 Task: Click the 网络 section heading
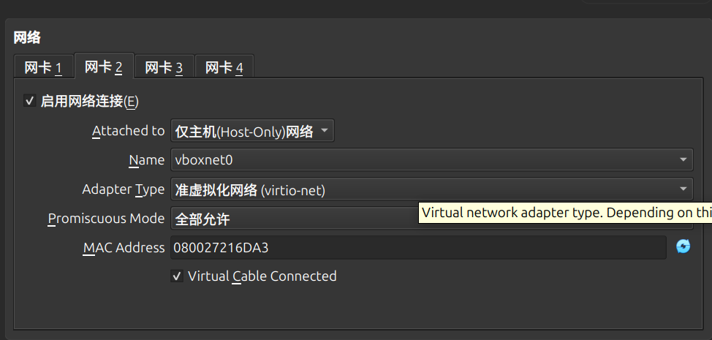click(x=27, y=37)
